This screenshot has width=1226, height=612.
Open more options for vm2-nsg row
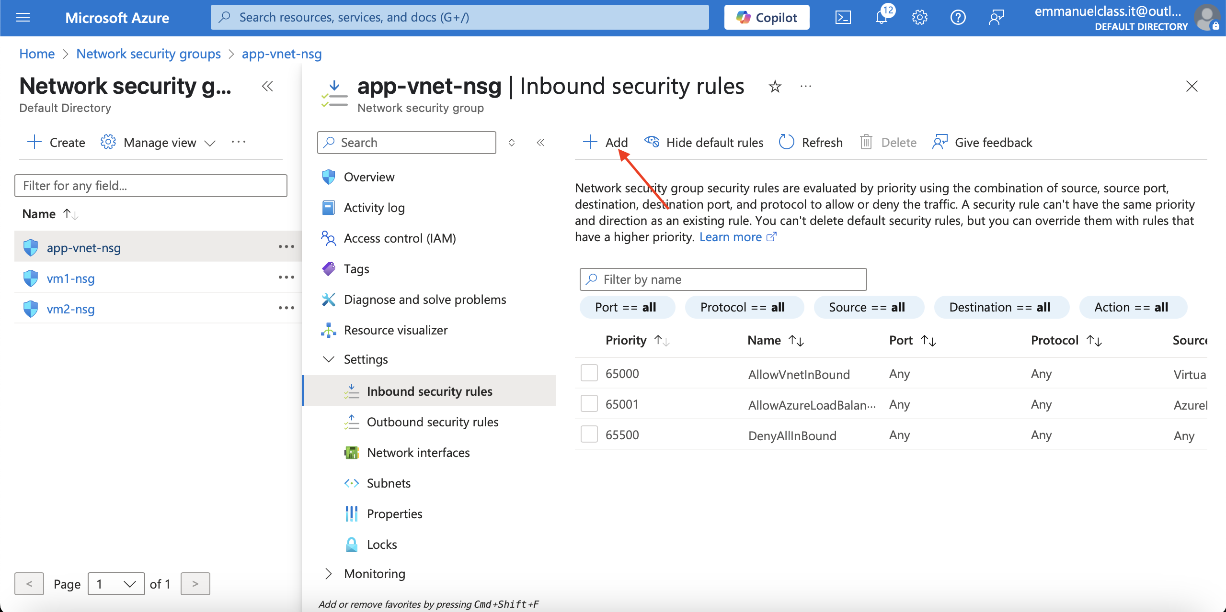(x=286, y=308)
